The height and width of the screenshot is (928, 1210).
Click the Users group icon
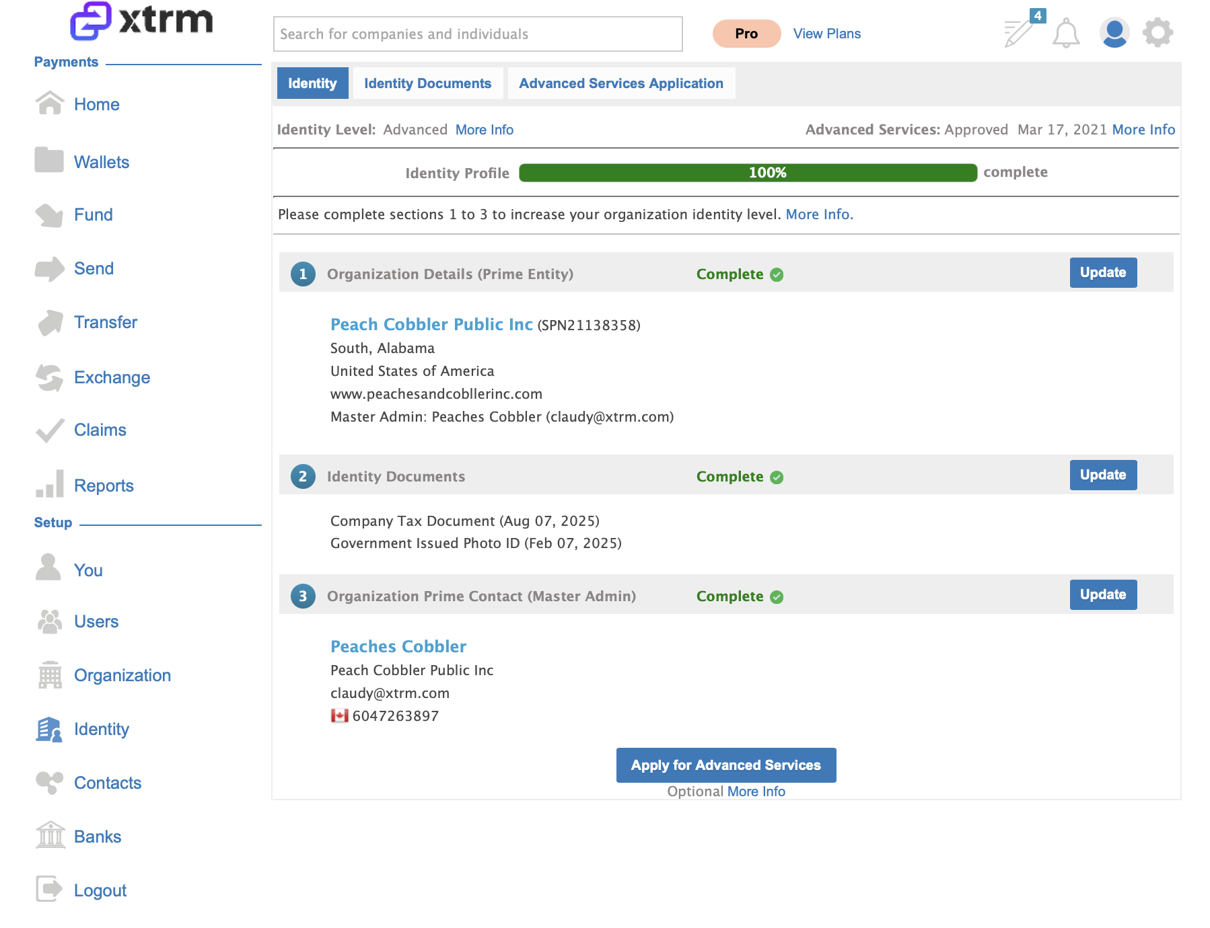pyautogui.click(x=50, y=621)
